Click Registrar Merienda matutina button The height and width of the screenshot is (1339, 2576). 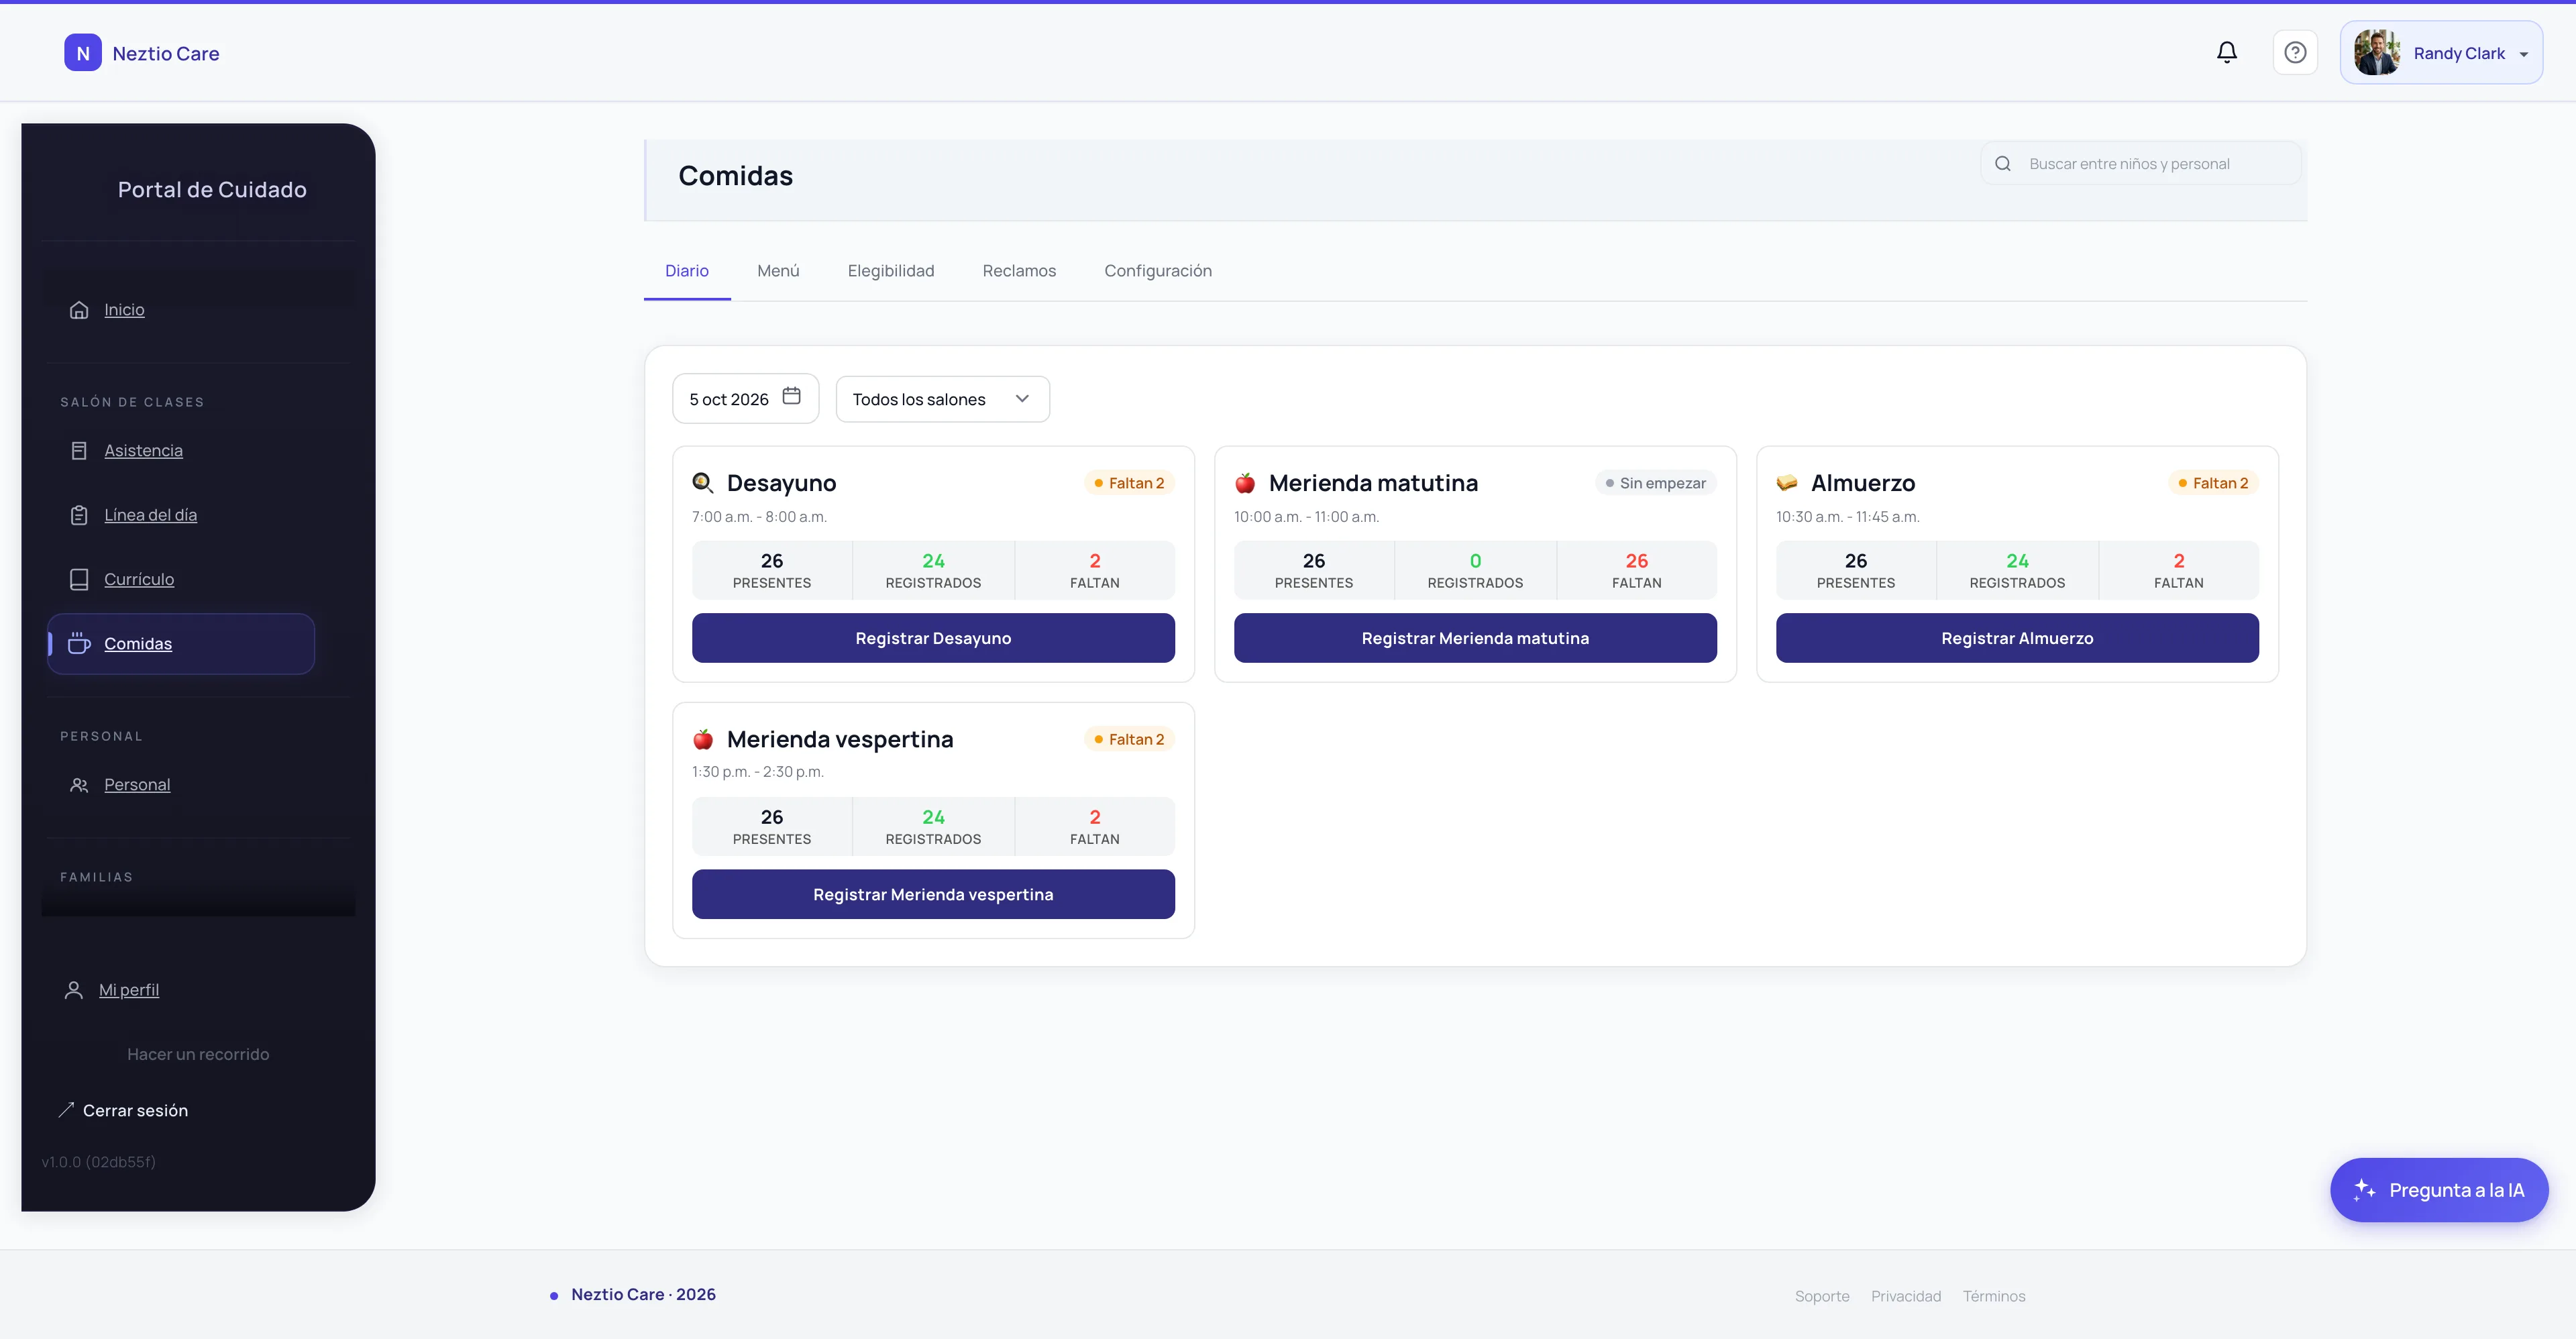pos(1474,638)
